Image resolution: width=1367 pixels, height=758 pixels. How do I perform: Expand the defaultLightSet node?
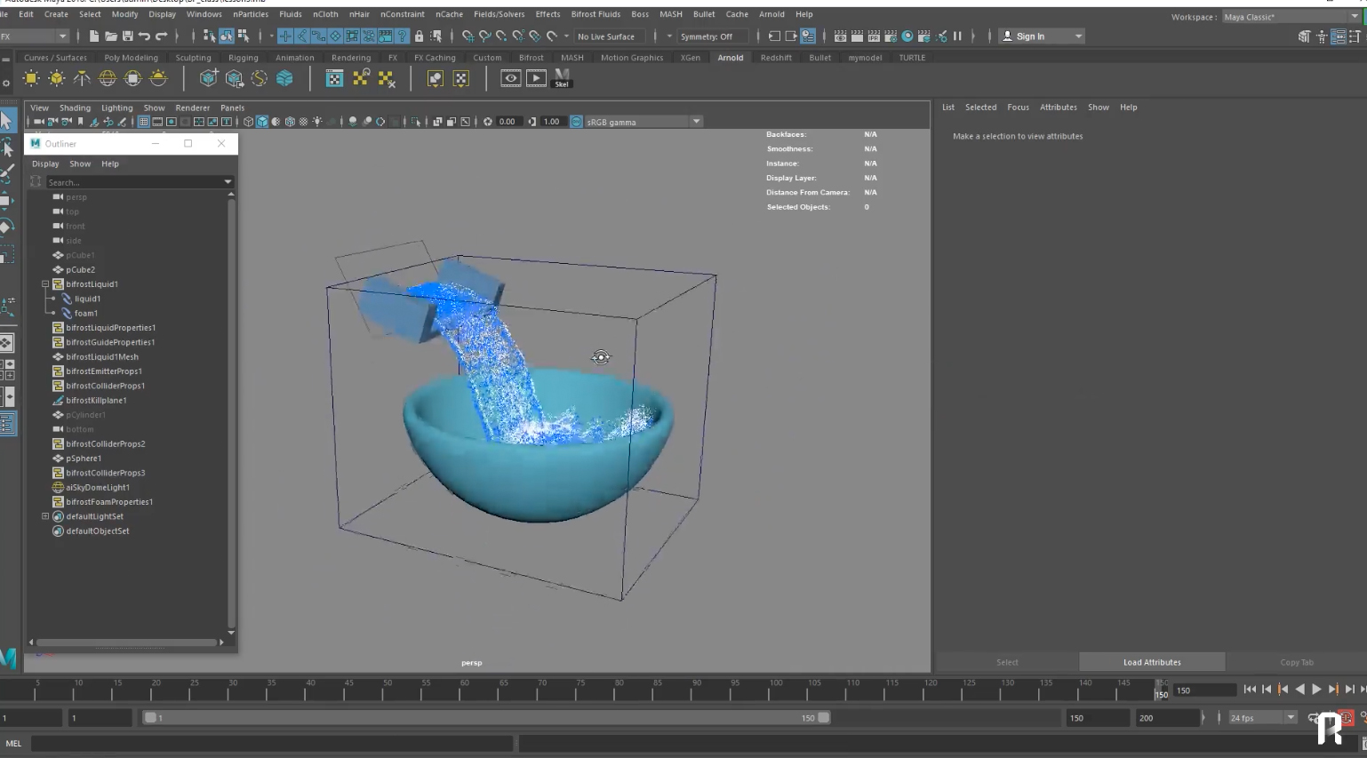point(45,516)
